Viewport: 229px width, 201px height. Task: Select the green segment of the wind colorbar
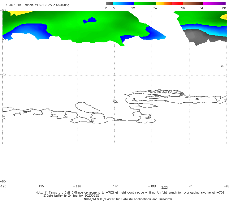(145, 4)
